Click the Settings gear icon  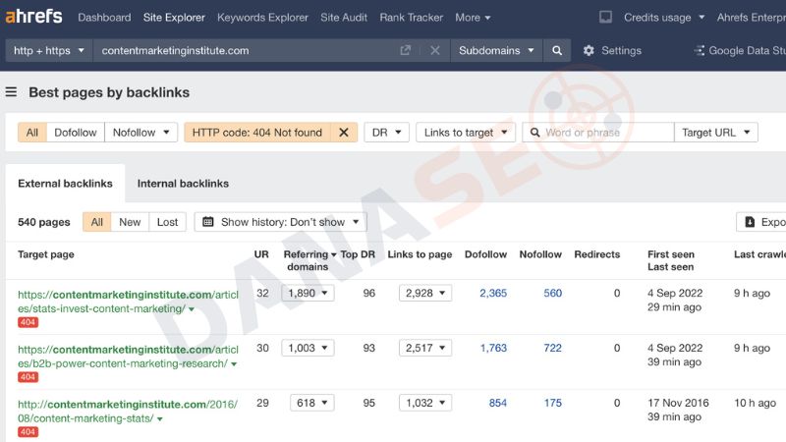(x=589, y=51)
